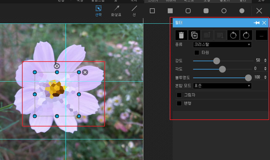Remove the crystal filter object on canvas
This screenshot has height=160, width=270.
tap(85, 72)
